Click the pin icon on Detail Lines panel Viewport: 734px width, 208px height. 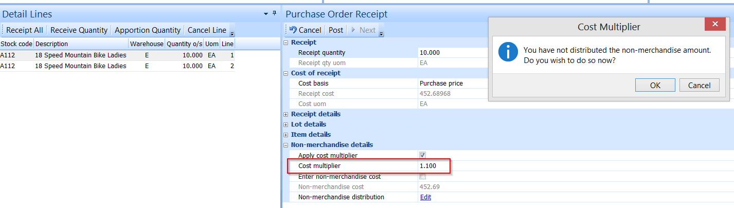(x=274, y=14)
